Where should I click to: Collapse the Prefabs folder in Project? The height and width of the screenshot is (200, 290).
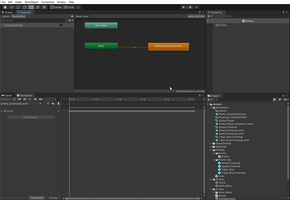click(211, 150)
